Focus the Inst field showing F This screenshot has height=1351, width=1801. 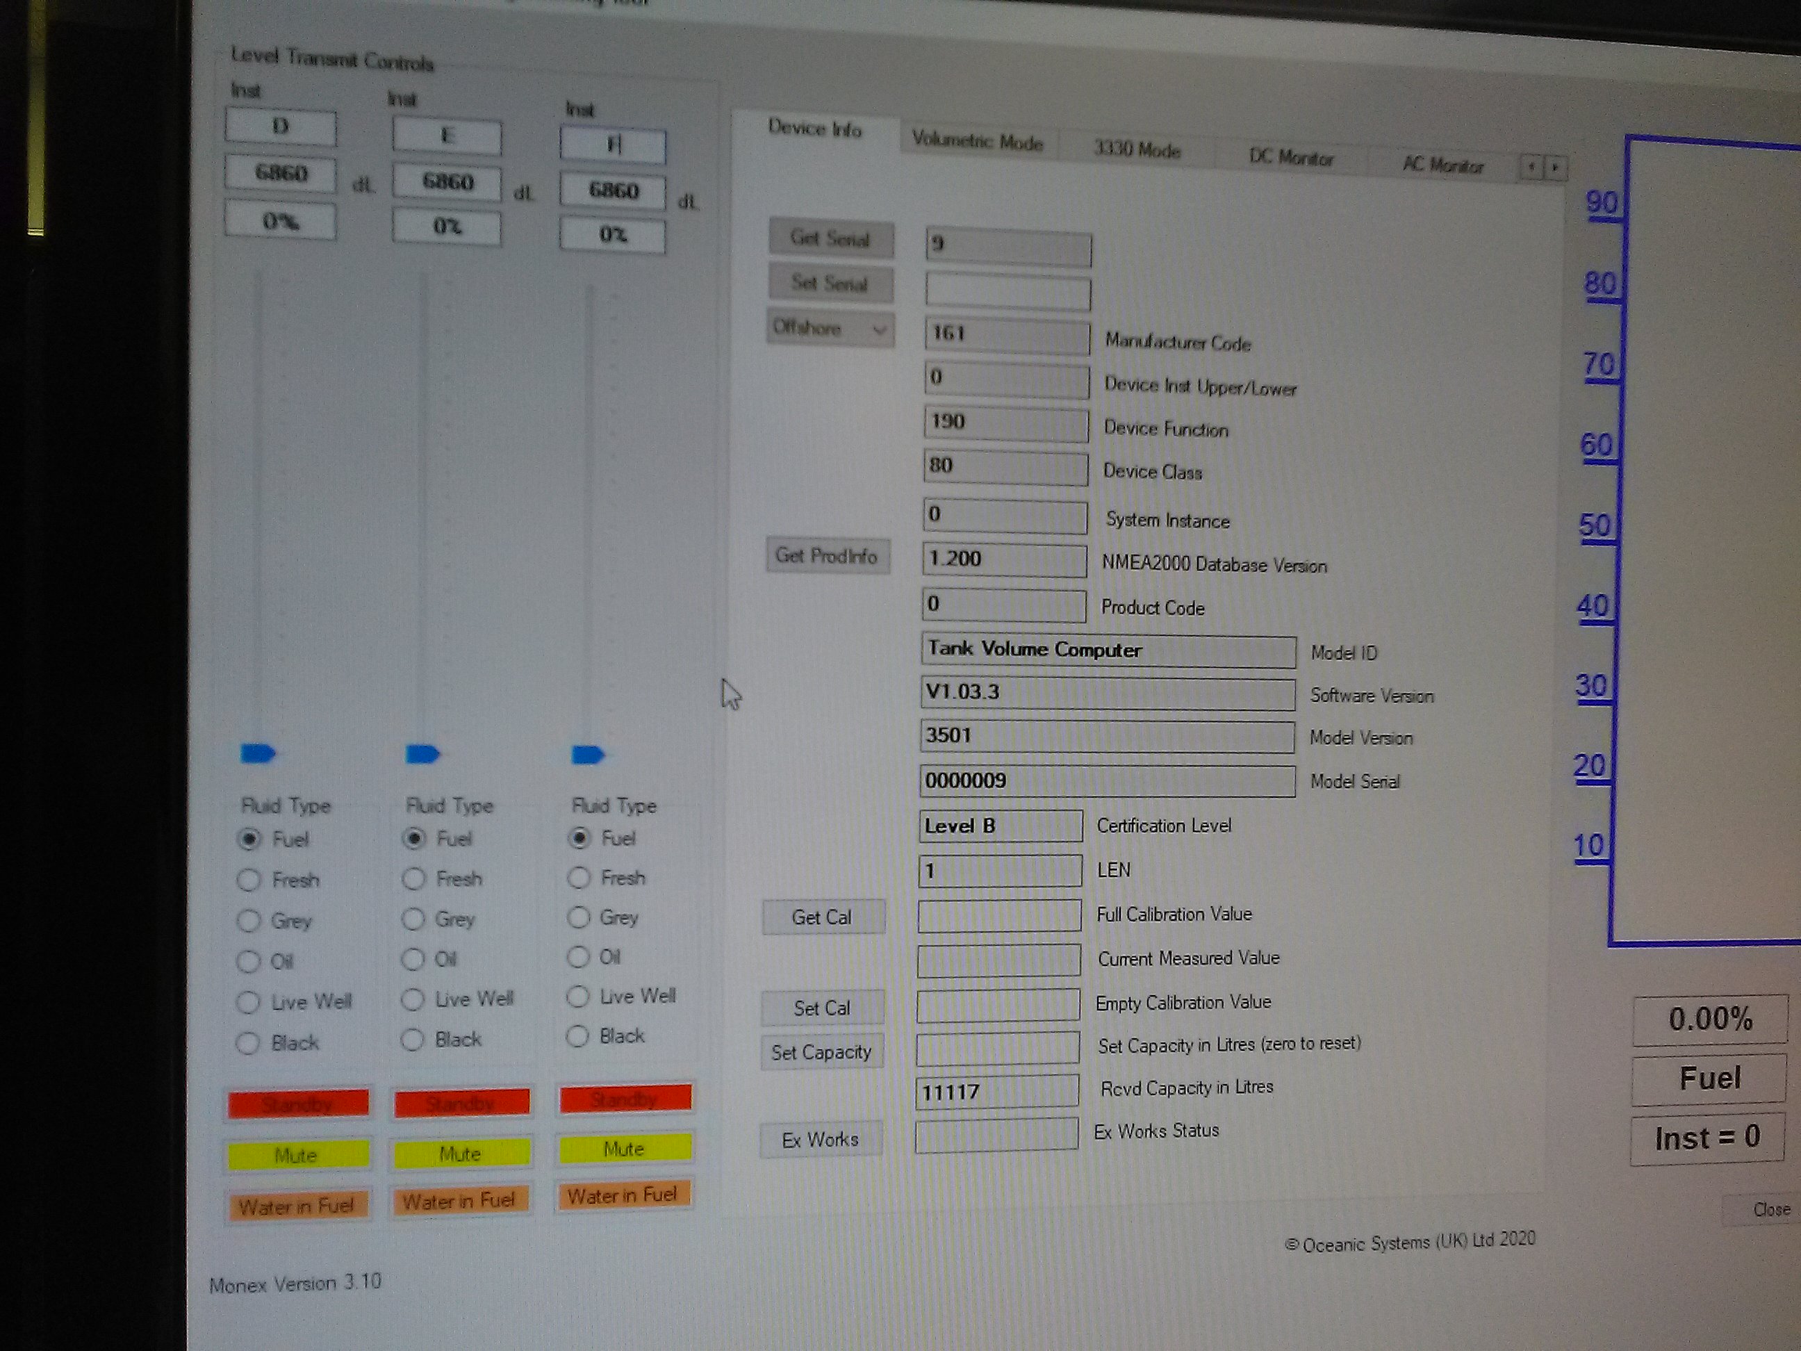[x=613, y=146]
